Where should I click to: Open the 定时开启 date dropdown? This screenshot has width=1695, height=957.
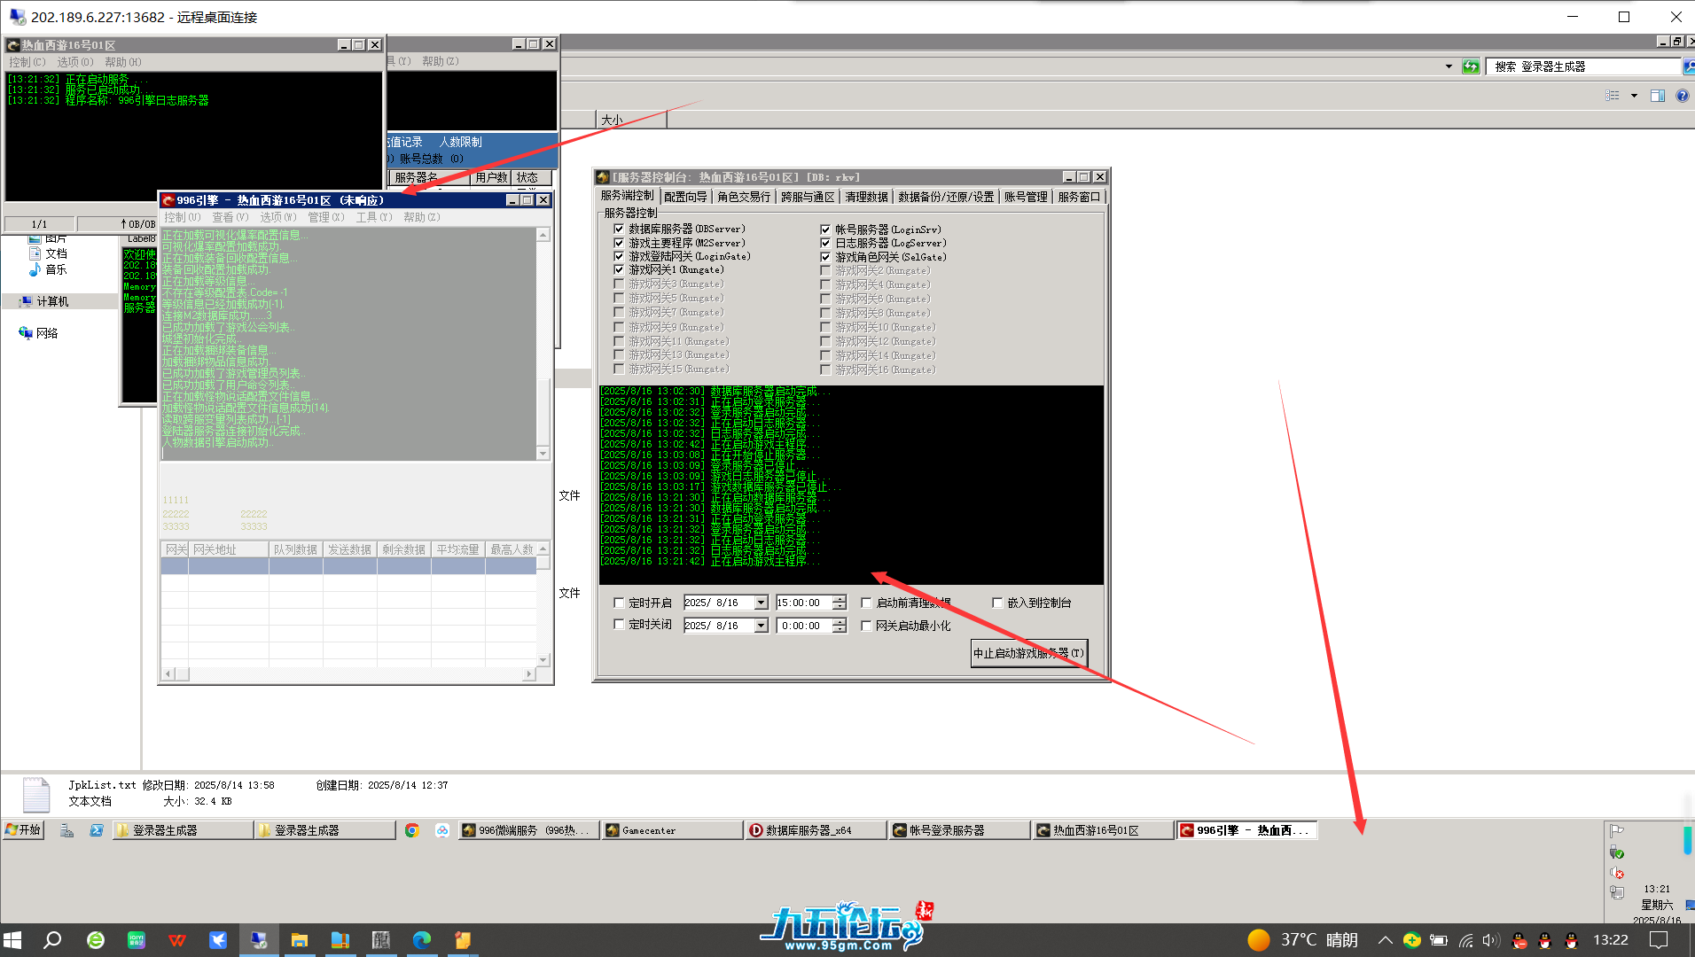point(761,603)
